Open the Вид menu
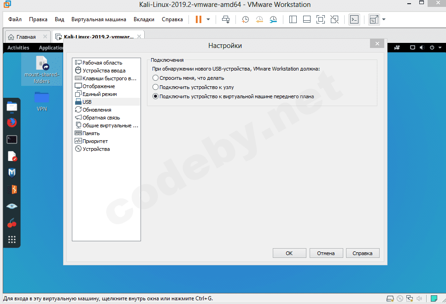This screenshot has width=446, height=304. (x=59, y=19)
